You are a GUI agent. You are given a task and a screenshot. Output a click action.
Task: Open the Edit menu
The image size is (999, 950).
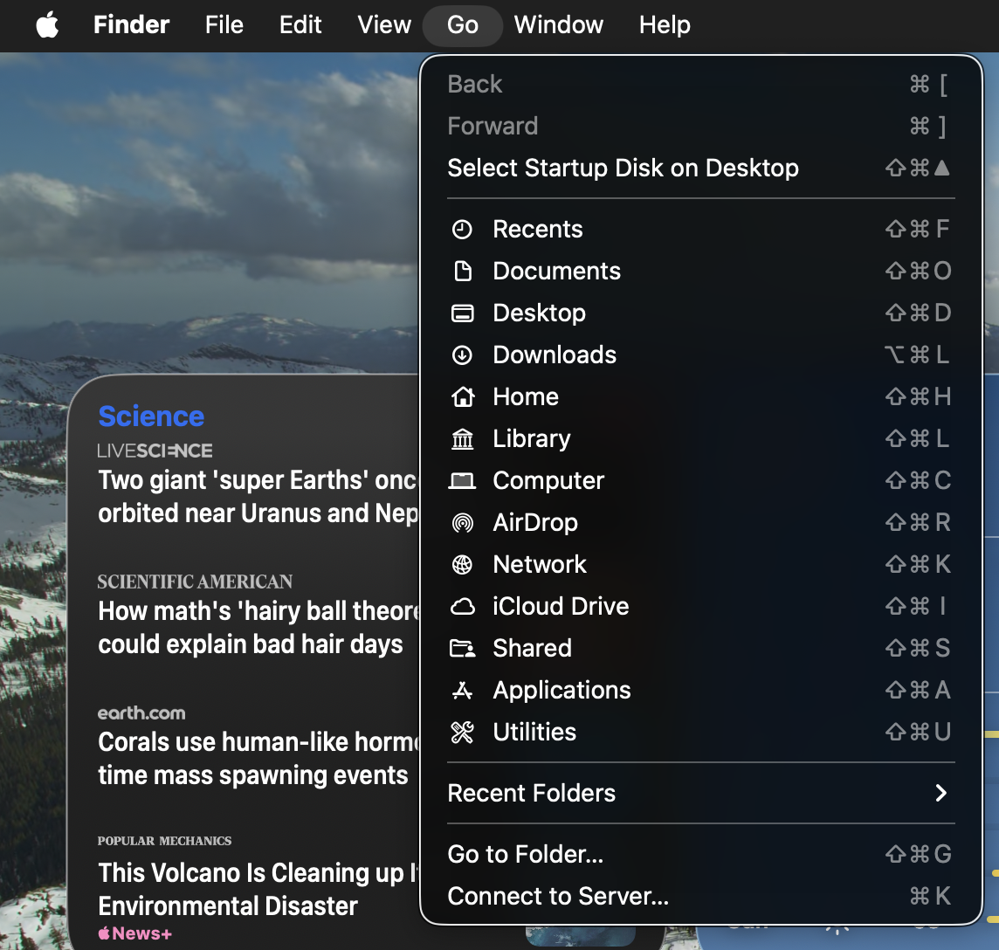pos(300,24)
